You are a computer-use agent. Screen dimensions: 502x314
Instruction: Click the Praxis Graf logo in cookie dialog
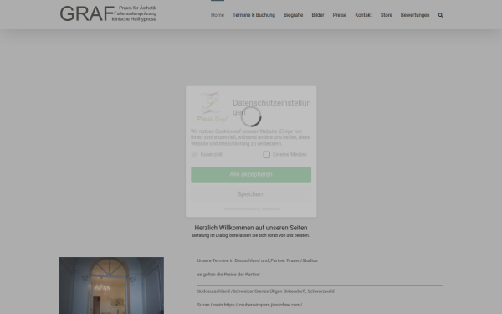tap(213, 107)
